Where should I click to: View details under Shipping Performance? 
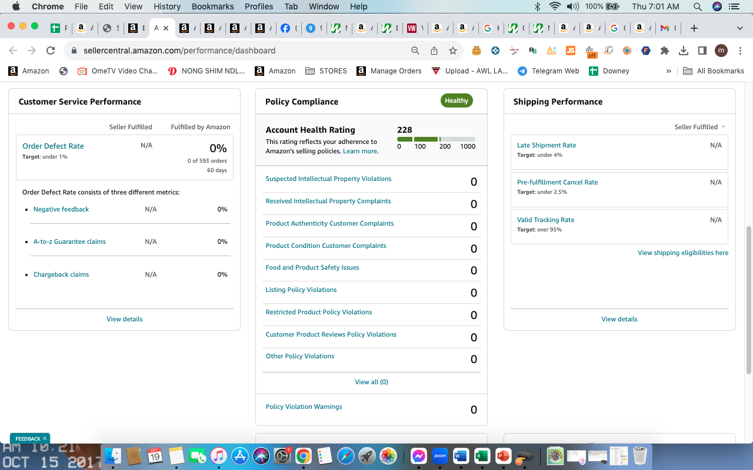(619, 319)
